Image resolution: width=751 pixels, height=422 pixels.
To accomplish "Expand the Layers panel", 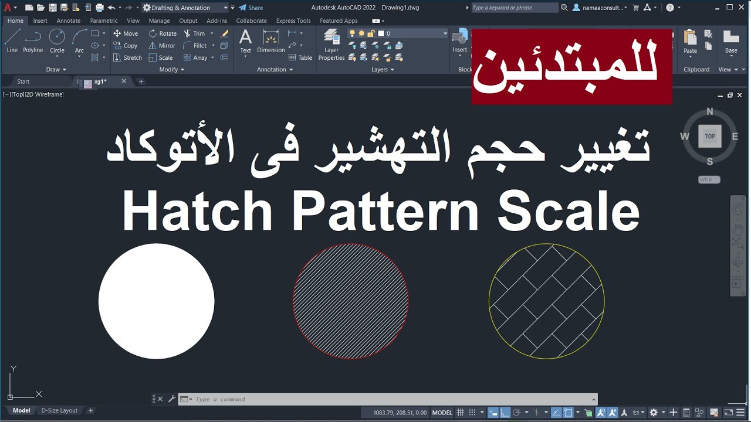I will tap(383, 69).
